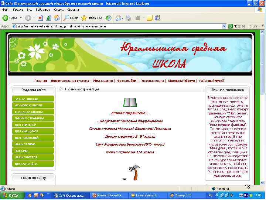The width and height of the screenshot is (266, 200).
Task: Click the Традиции школы sidebar button
Action: [x=33, y=112]
